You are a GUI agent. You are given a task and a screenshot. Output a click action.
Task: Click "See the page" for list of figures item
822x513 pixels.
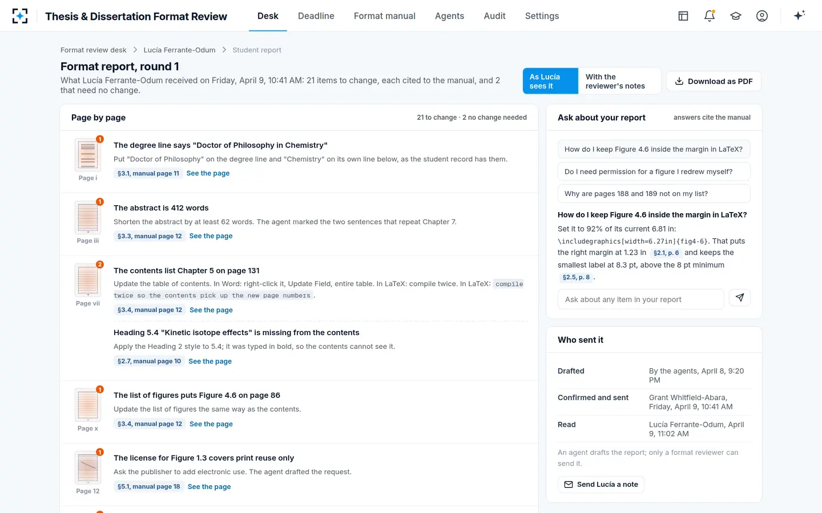point(211,424)
